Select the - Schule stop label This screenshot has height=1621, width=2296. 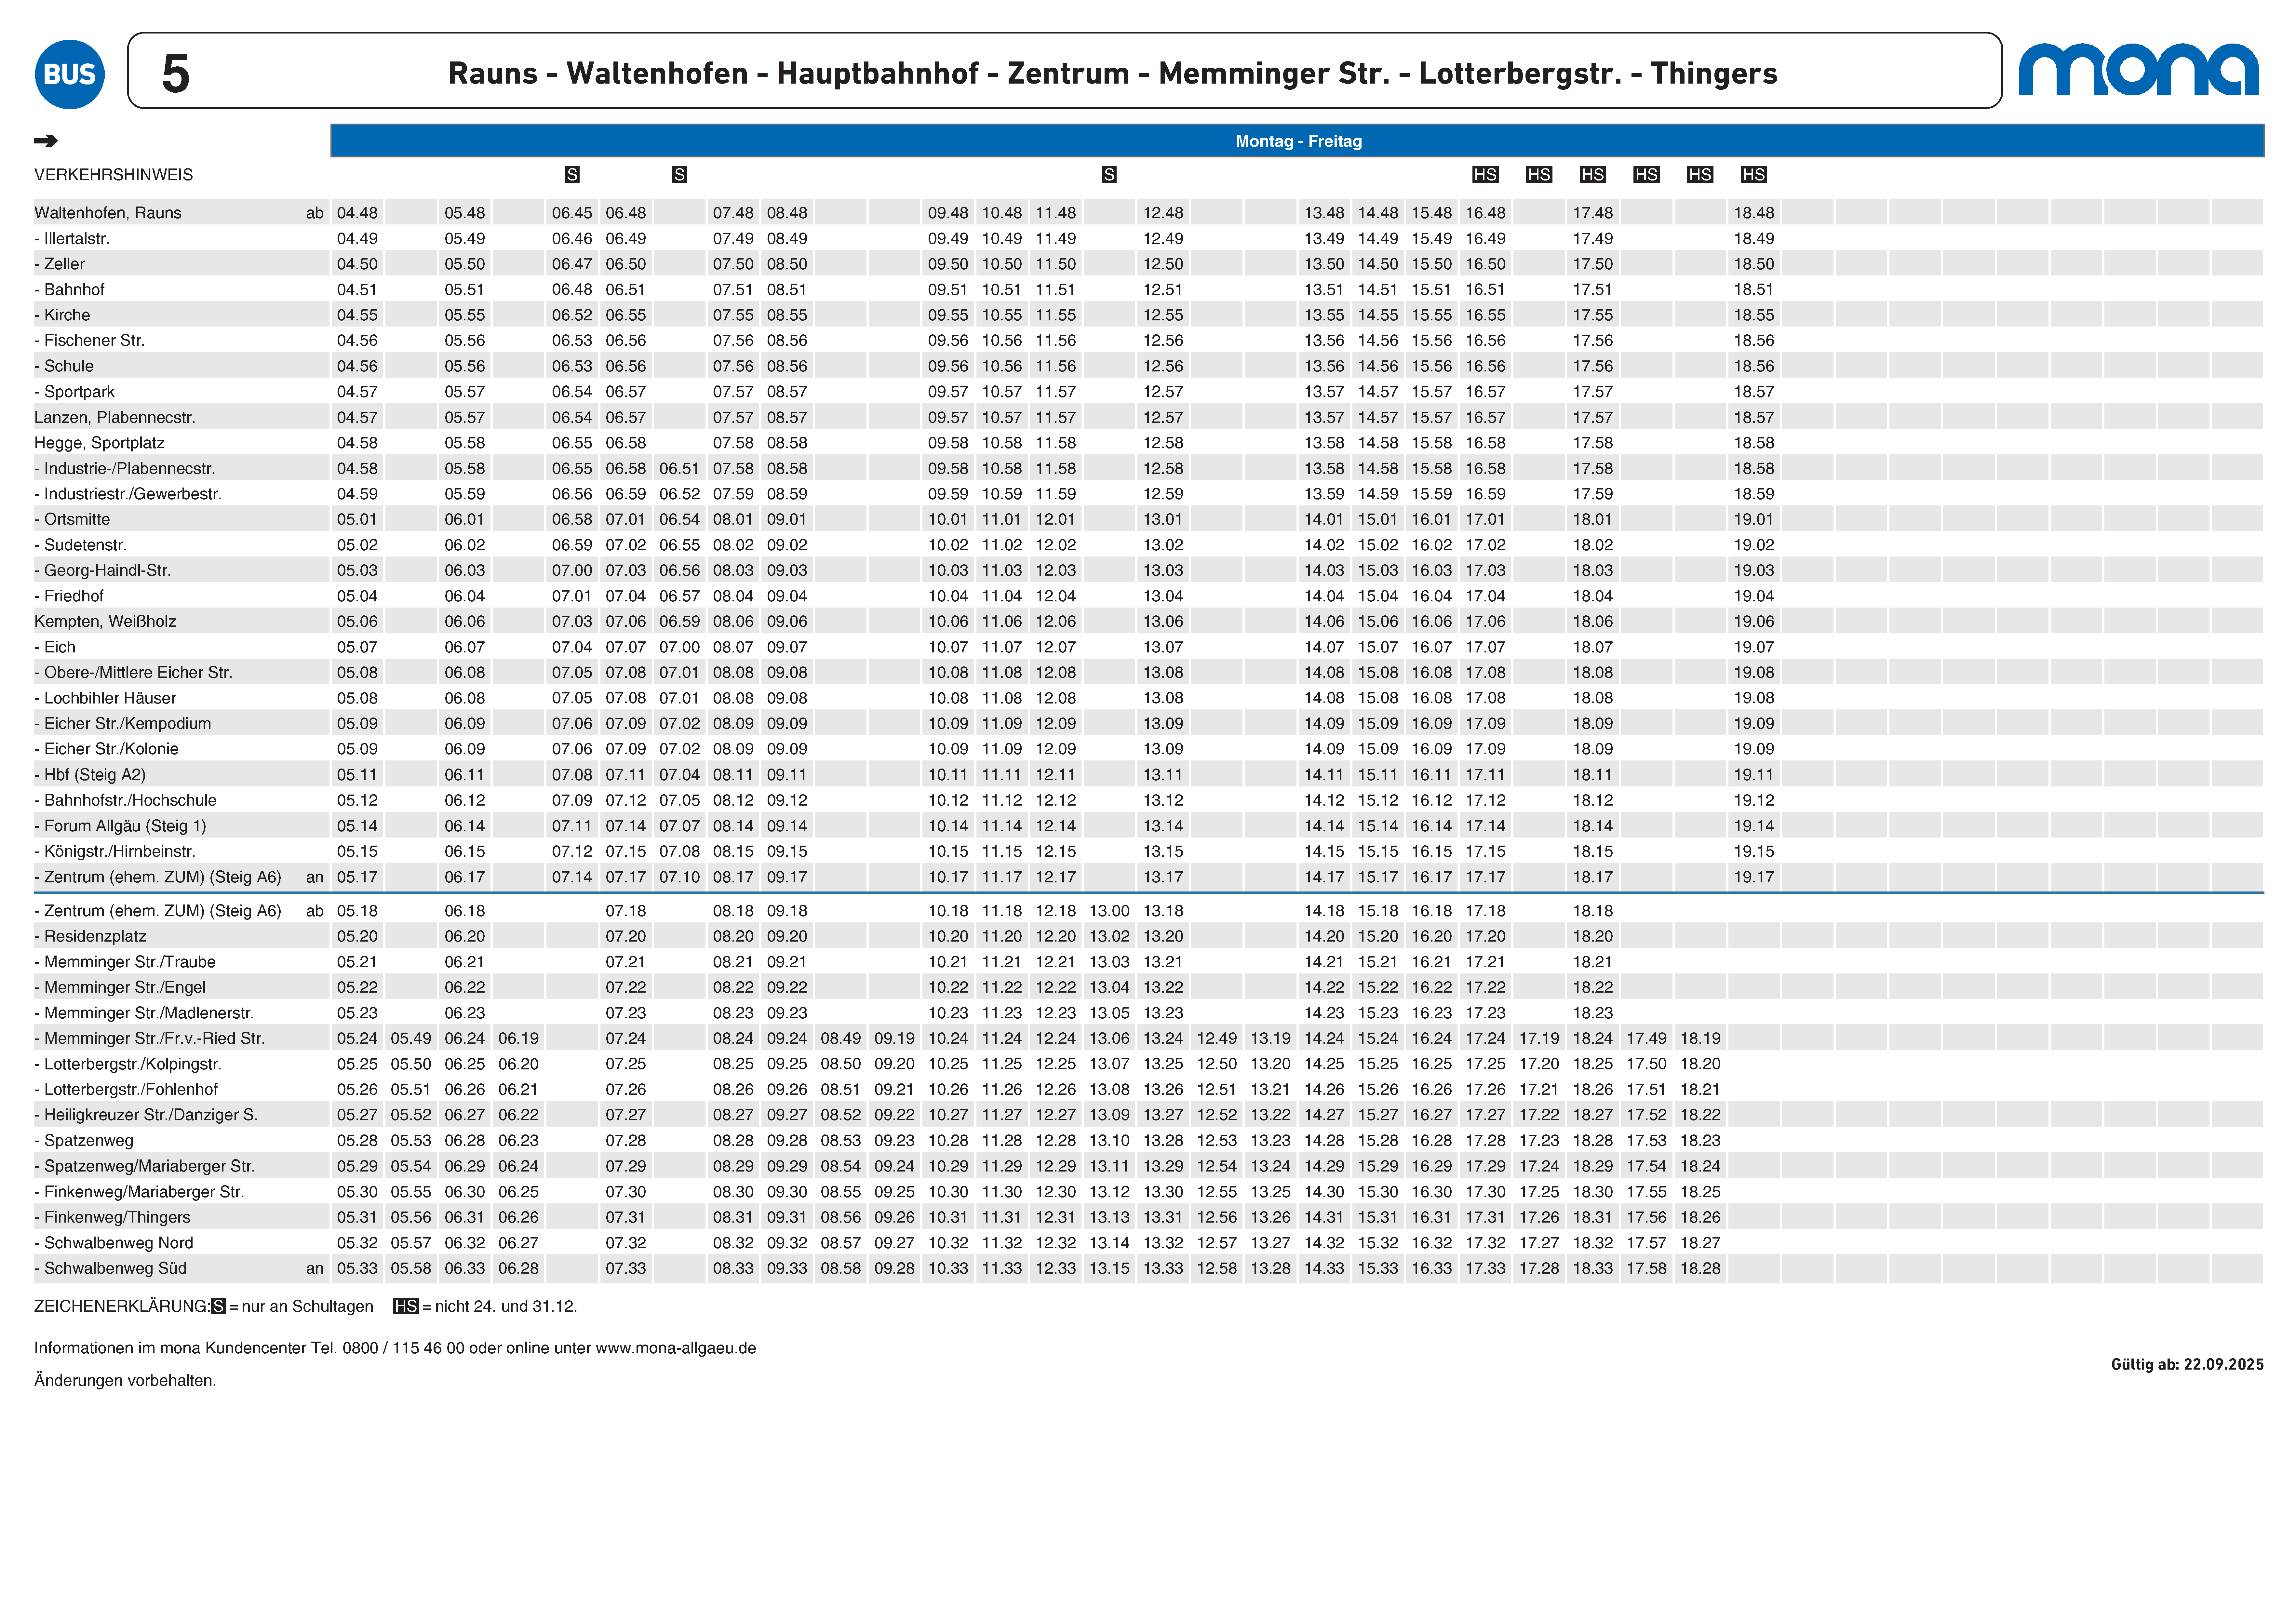pyautogui.click(x=64, y=366)
